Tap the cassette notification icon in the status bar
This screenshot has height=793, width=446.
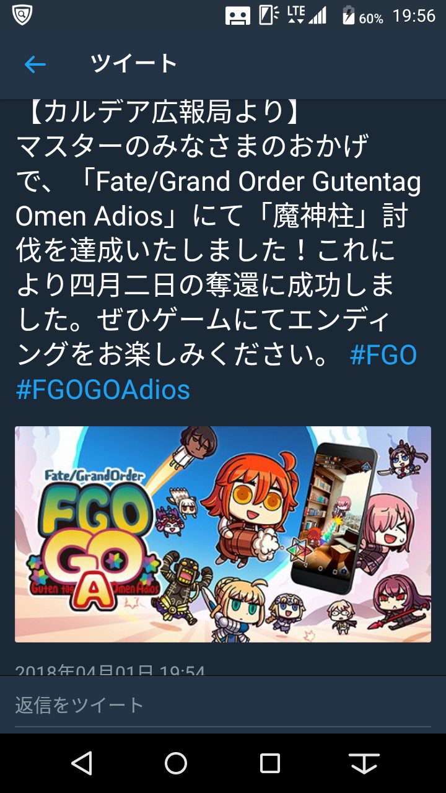click(x=238, y=16)
